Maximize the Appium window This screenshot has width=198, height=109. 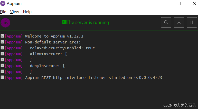pyautogui.click(x=179, y=3)
